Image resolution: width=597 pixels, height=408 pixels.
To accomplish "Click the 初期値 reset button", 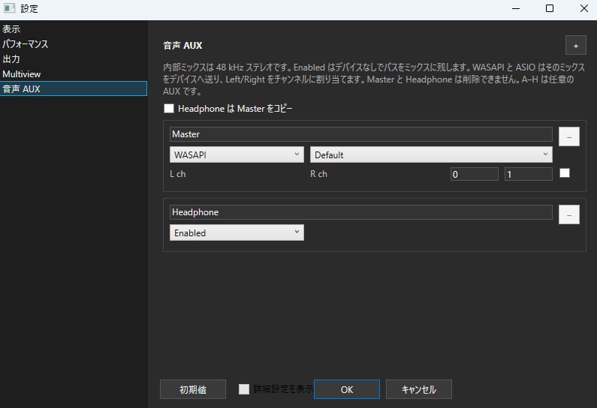I will point(193,389).
